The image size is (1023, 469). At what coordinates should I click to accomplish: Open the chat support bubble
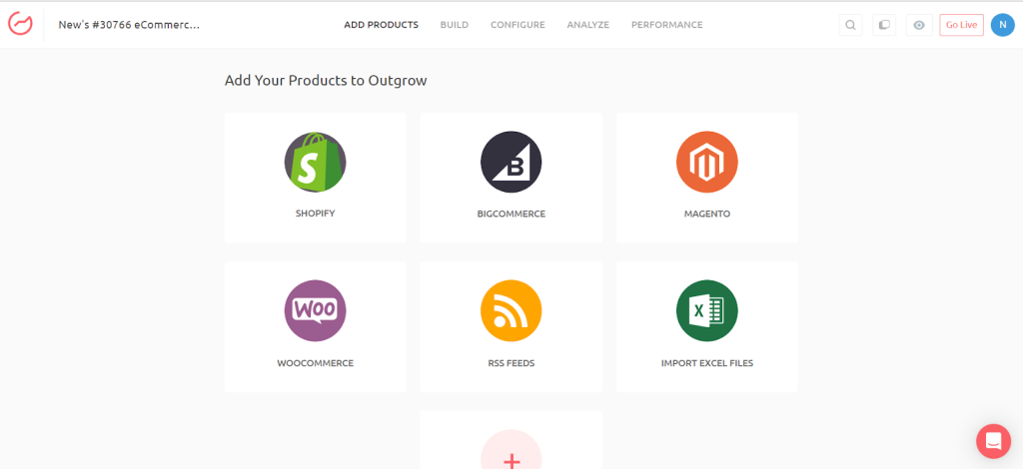pos(993,440)
